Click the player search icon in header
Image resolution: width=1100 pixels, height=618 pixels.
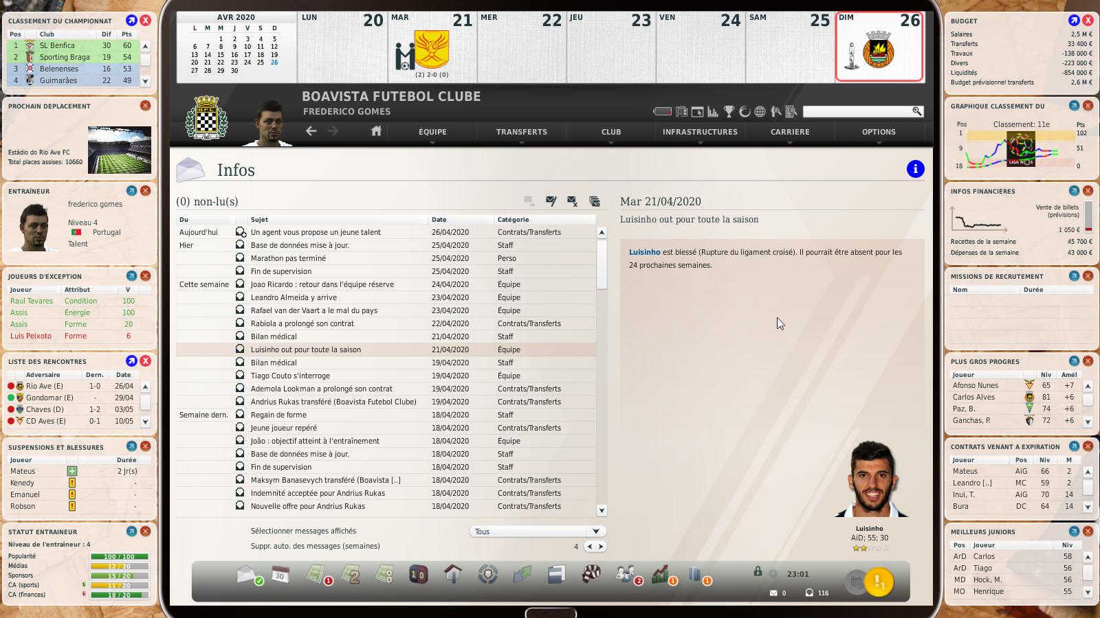click(776, 111)
